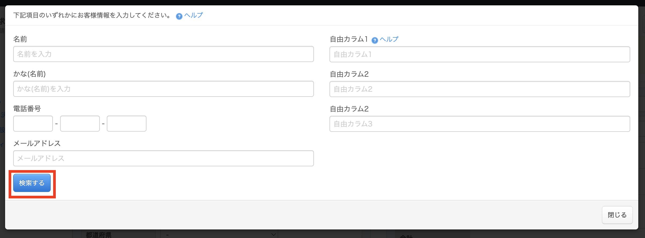
Task: Click the かな(名前) label text
Action: point(30,74)
